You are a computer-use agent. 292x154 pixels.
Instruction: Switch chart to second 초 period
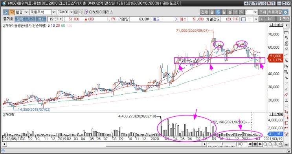236,12
